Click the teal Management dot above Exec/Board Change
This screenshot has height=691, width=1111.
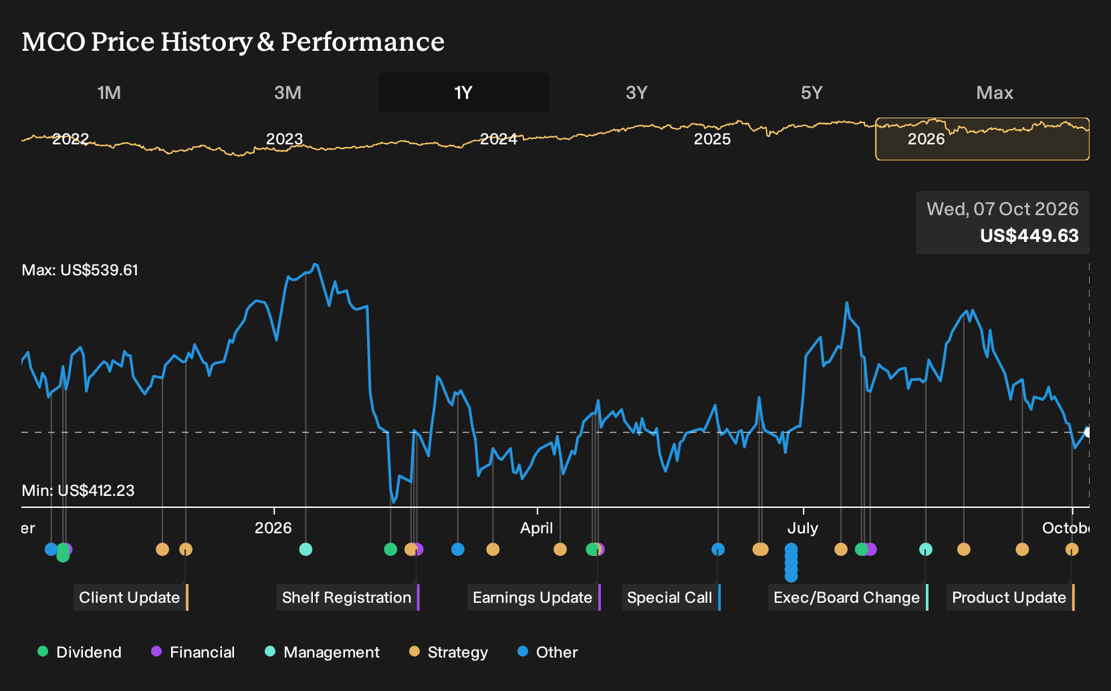(926, 549)
